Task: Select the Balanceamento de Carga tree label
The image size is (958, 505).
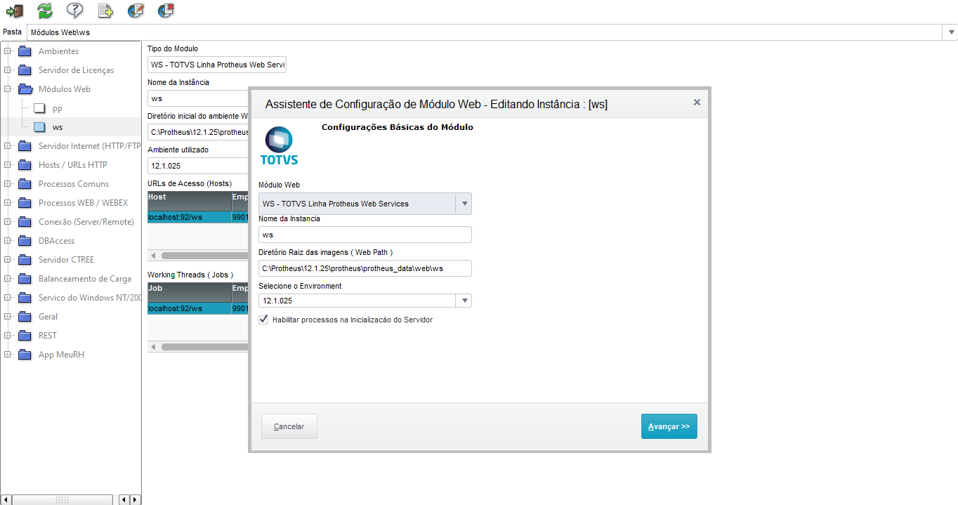Action: [x=85, y=279]
